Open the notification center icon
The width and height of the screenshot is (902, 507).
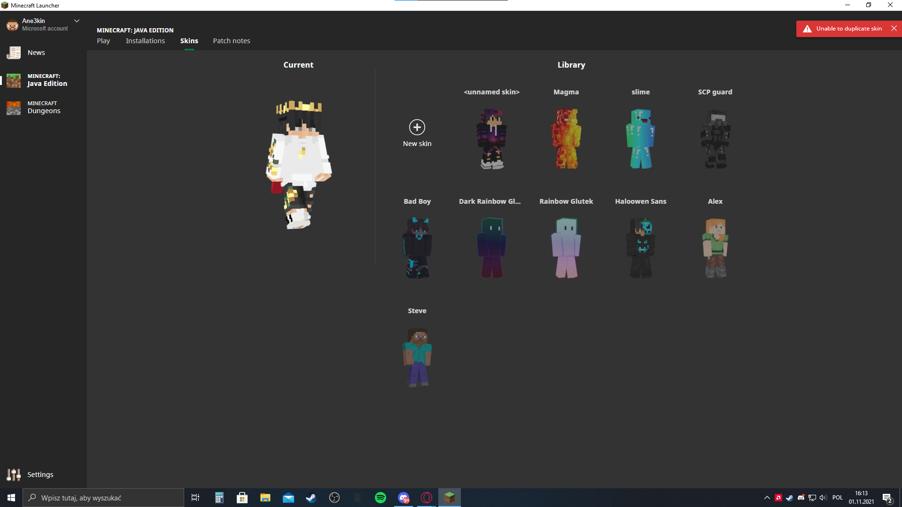(887, 498)
